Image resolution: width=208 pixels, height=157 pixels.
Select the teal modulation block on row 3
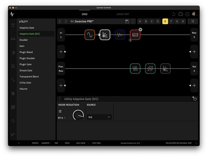(x=135, y=68)
